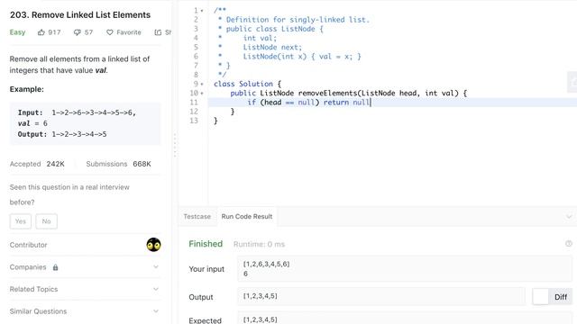The width and height of the screenshot is (577, 324).
Task: Click the Finished status text
Action: tap(206, 244)
